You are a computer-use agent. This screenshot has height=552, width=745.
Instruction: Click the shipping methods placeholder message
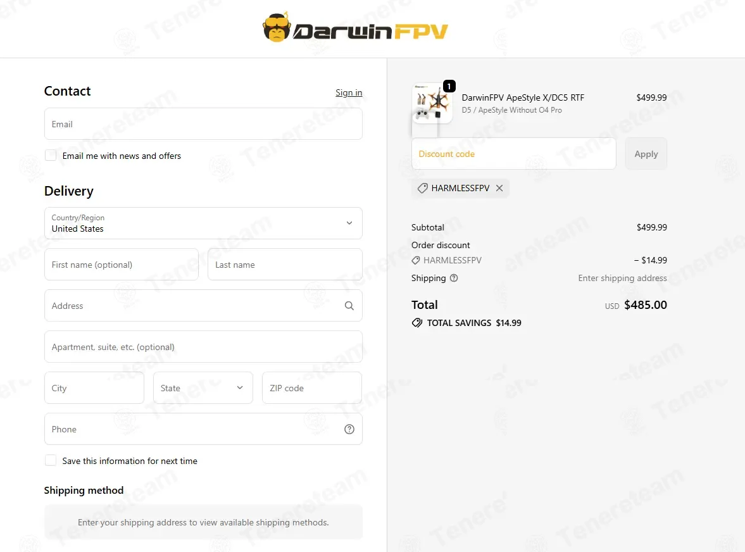click(x=203, y=522)
